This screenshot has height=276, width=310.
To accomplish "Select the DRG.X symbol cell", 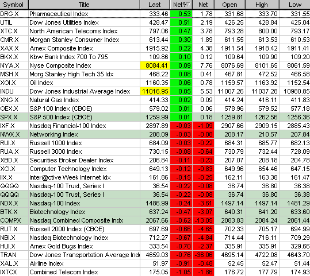I will 14,14.
